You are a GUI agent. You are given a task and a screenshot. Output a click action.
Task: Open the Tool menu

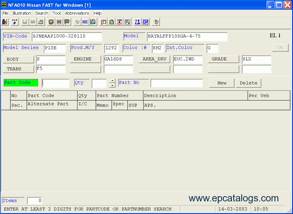[56, 13]
